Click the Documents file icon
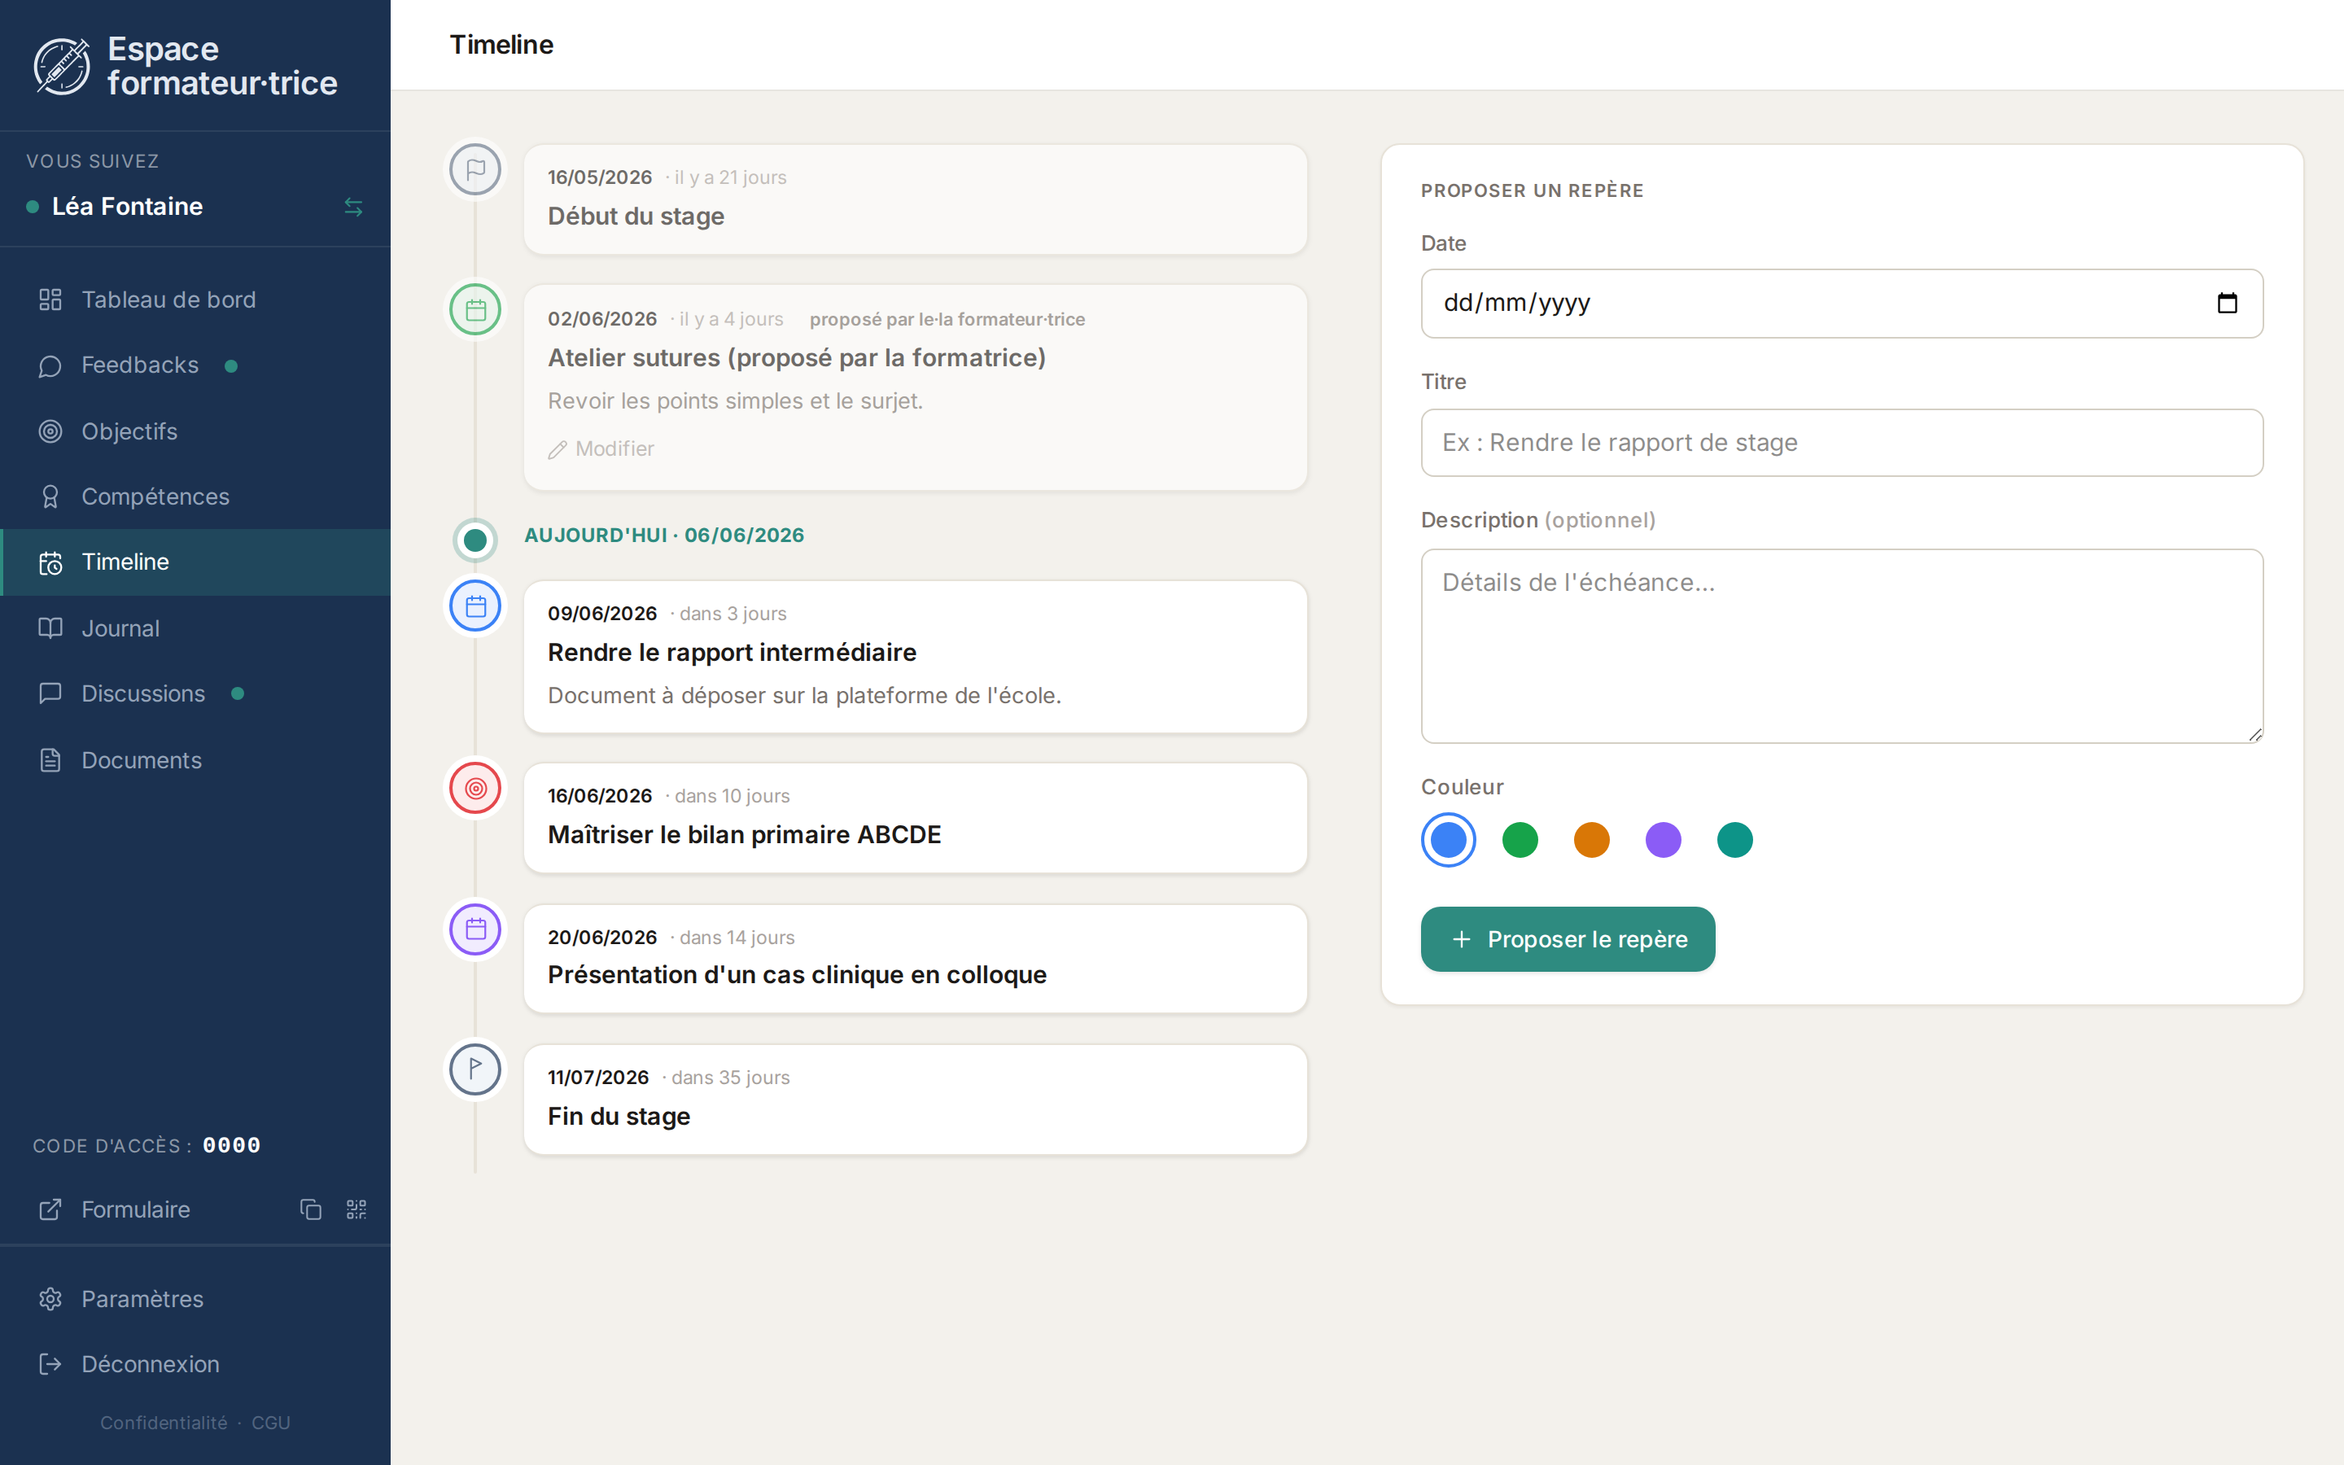 coord(50,759)
